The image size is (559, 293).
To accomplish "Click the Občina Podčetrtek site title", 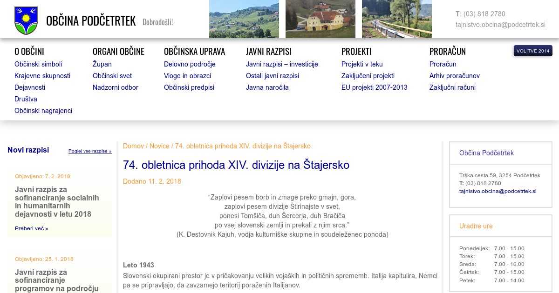I will tap(91, 21).
